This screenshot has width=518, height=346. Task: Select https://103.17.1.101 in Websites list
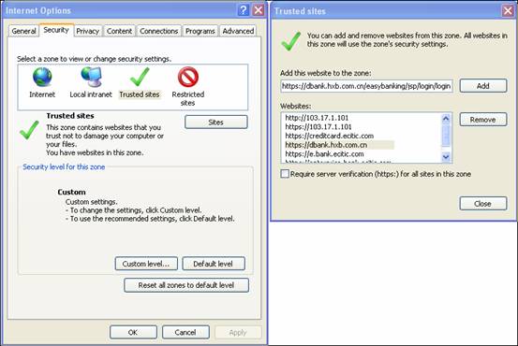tap(318, 126)
